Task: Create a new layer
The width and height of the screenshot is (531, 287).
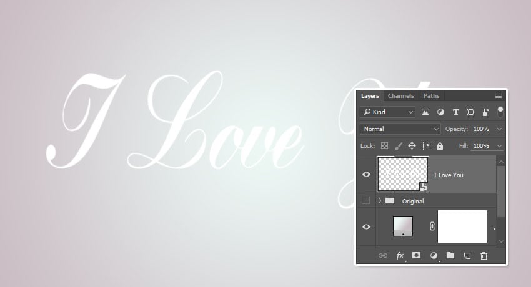Action: [467, 256]
